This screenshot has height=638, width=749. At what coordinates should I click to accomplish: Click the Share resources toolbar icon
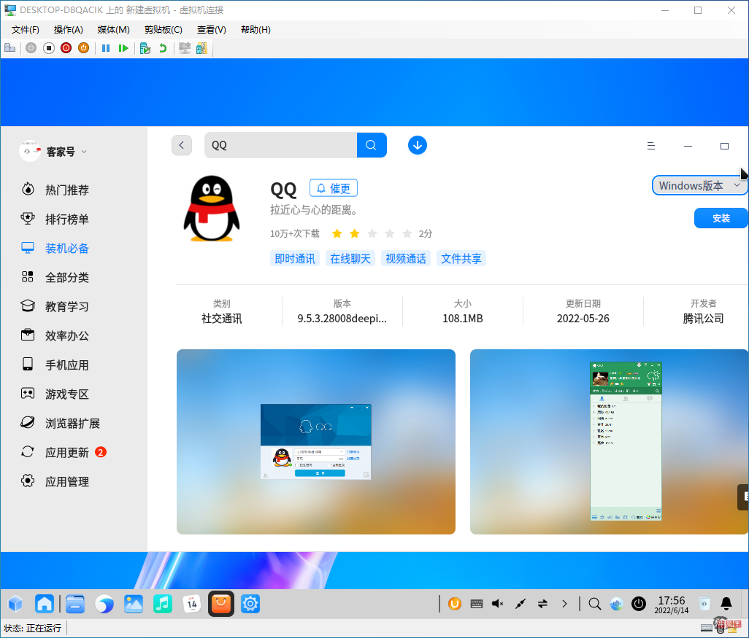click(x=202, y=48)
